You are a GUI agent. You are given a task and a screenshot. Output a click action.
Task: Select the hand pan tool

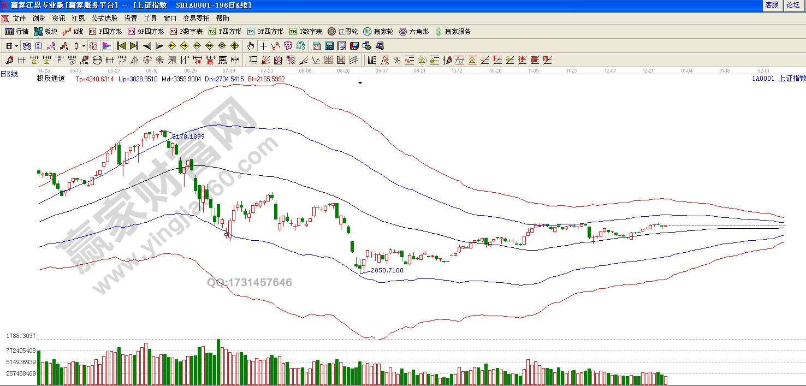click(250, 46)
